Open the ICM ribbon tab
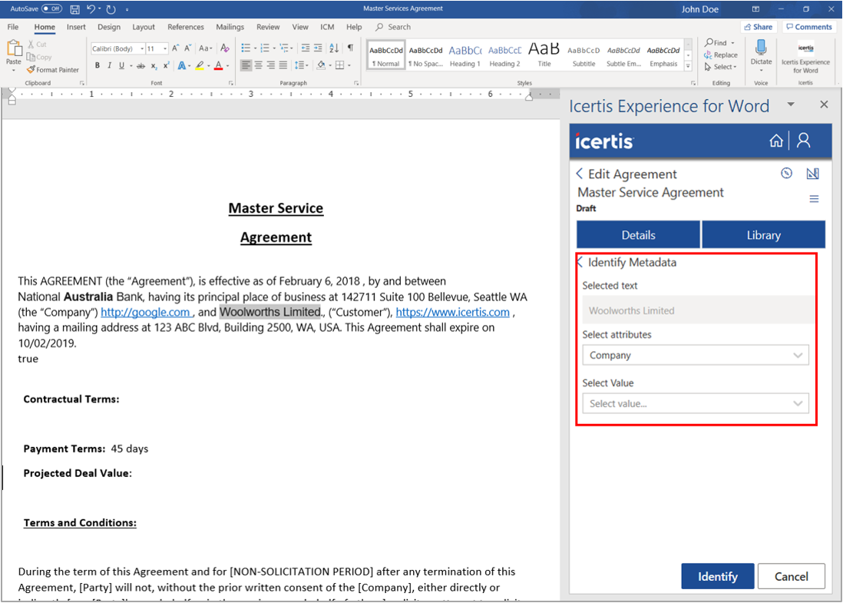 [x=327, y=27]
